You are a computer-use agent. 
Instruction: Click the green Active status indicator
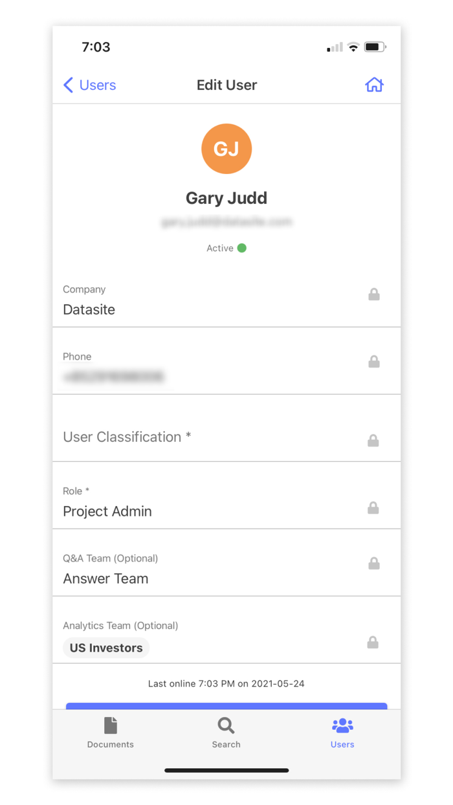click(242, 248)
